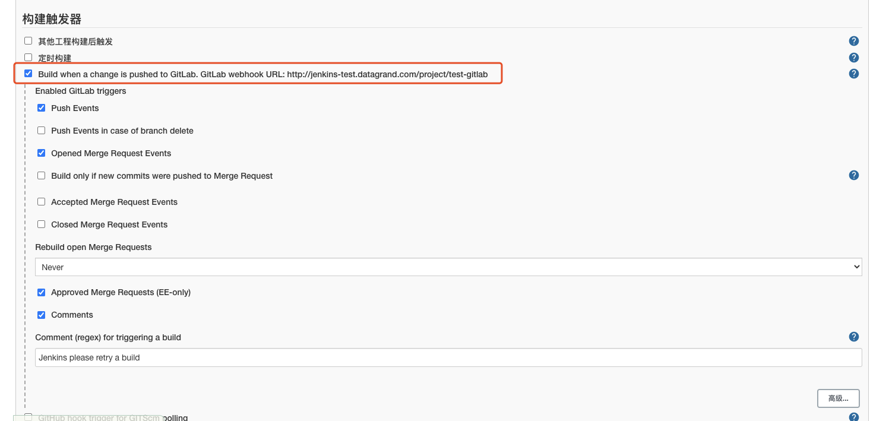The image size is (870, 421).
Task: Enable Closed Merge Request Events
Action: click(41, 224)
